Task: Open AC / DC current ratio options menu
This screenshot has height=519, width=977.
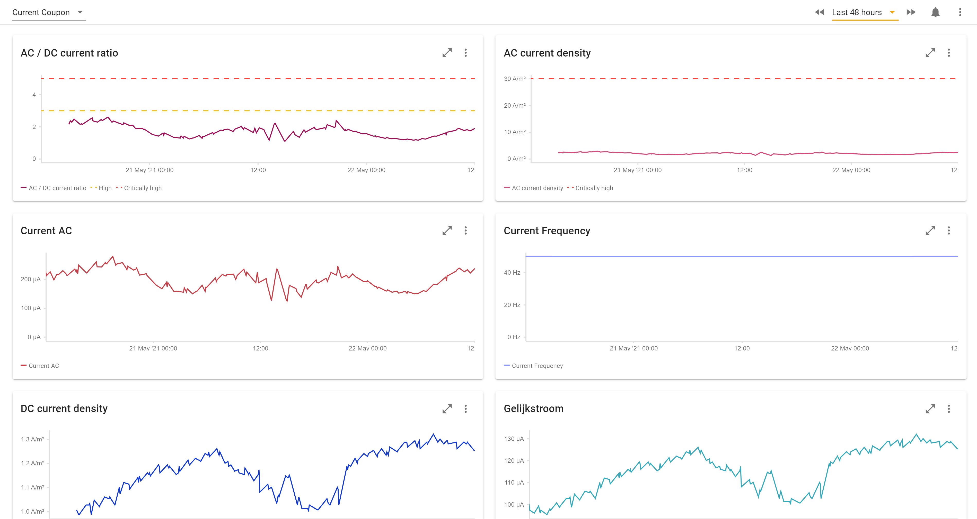Action: [x=466, y=53]
